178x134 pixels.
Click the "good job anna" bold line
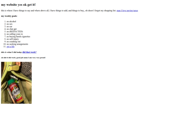click(23, 58)
